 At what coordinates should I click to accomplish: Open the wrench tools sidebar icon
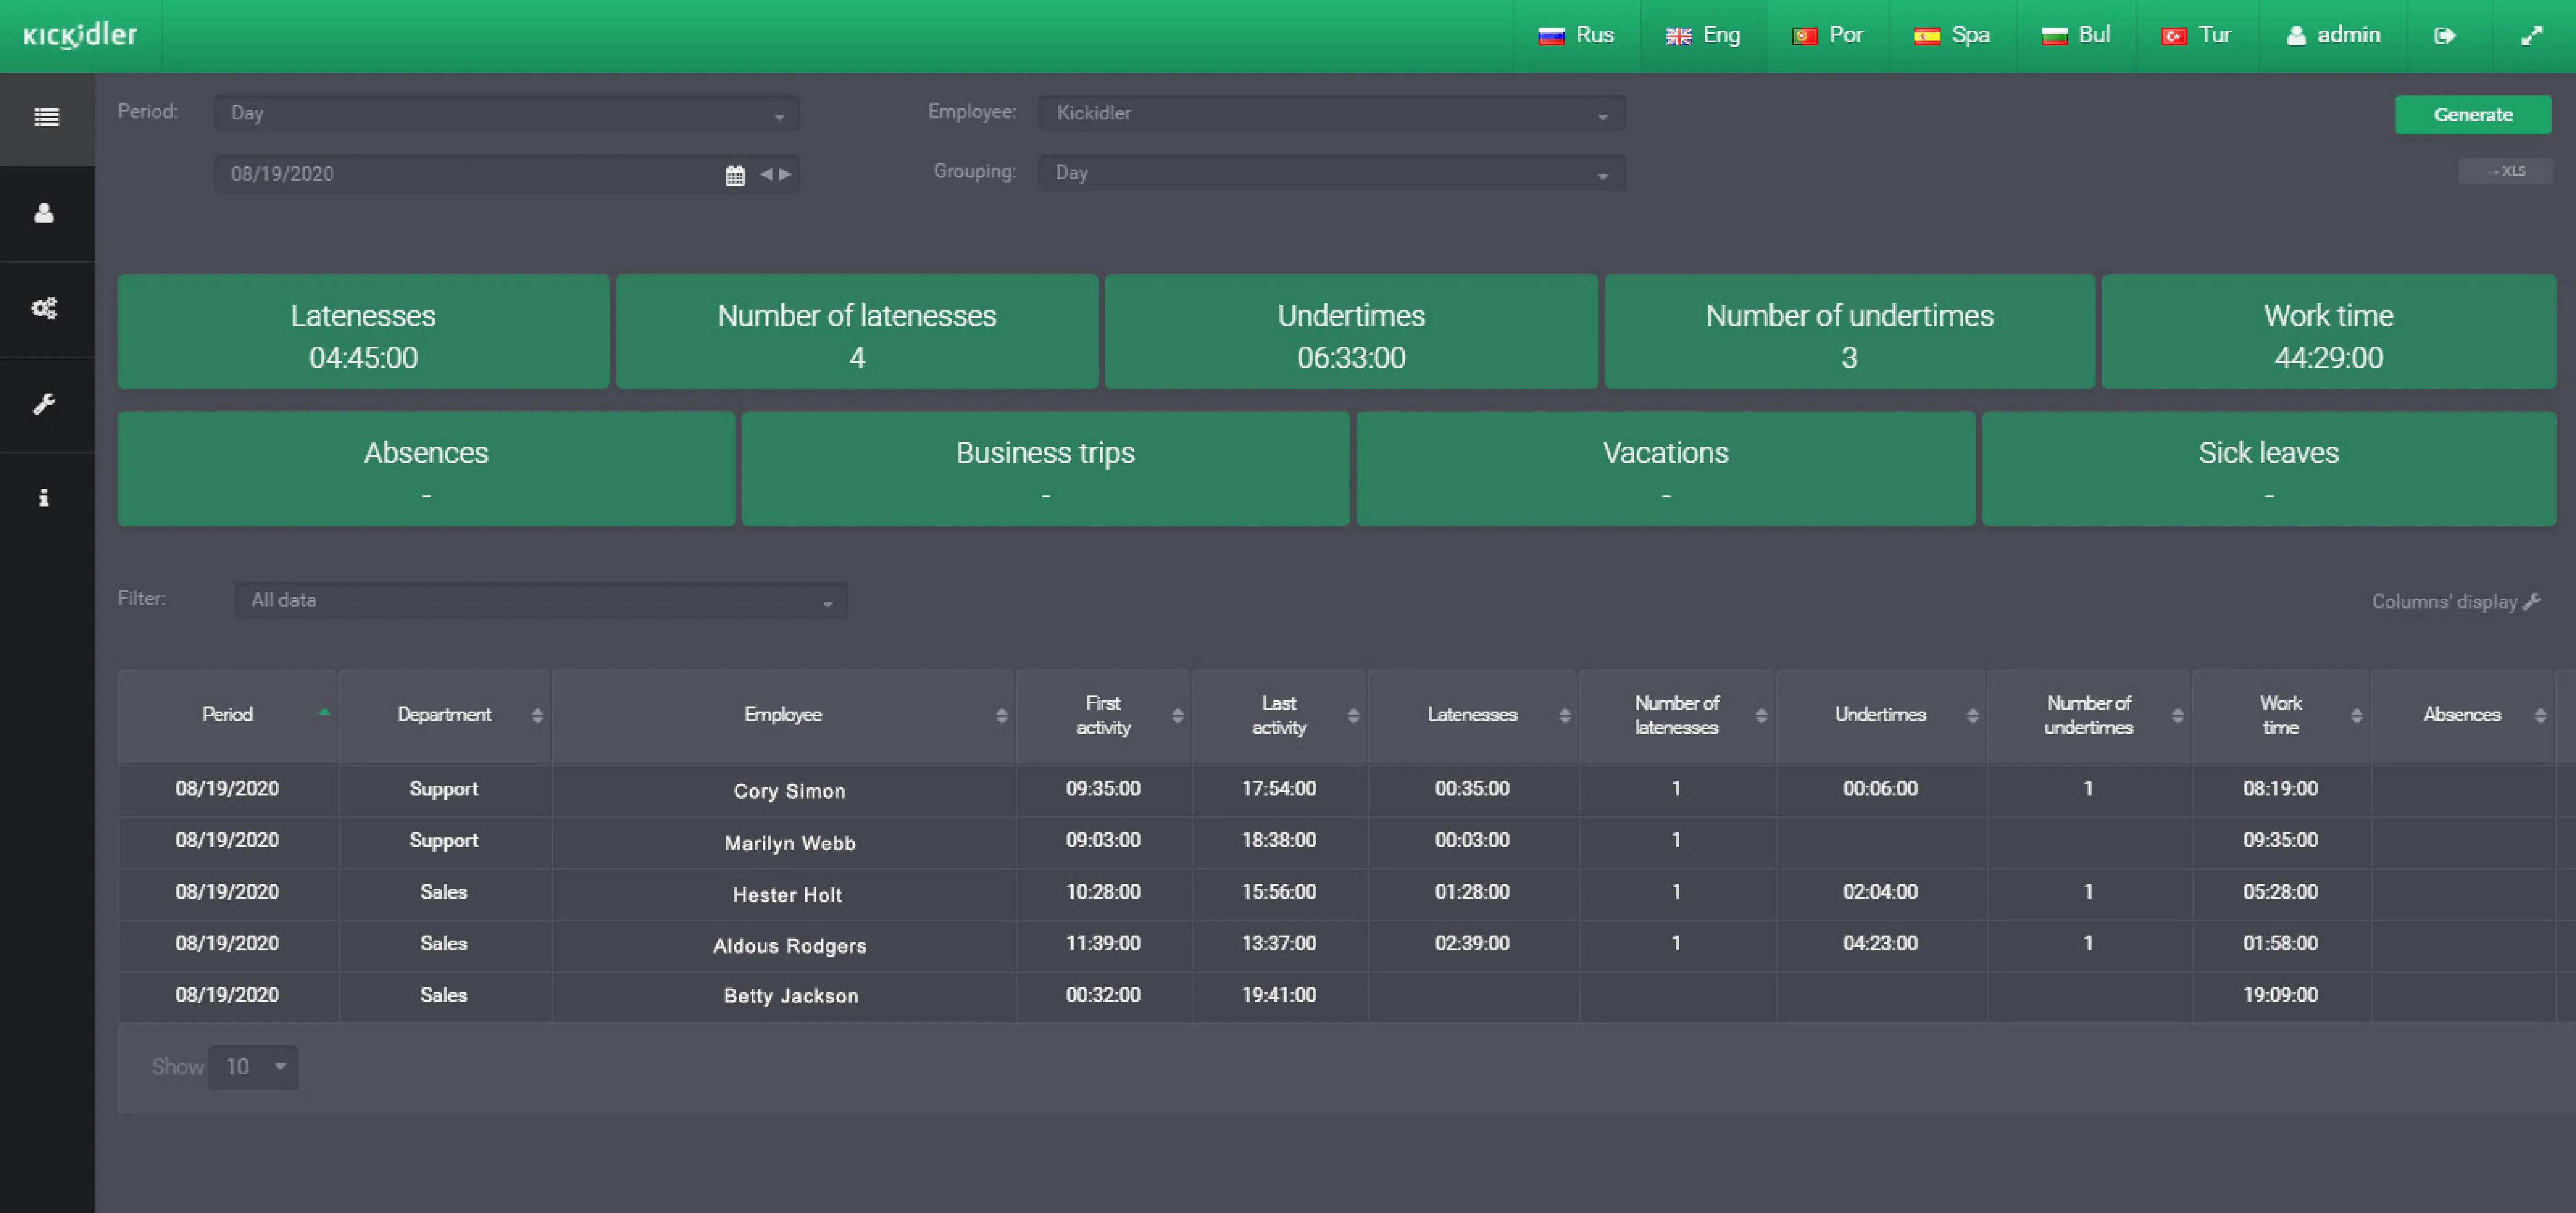click(x=44, y=403)
